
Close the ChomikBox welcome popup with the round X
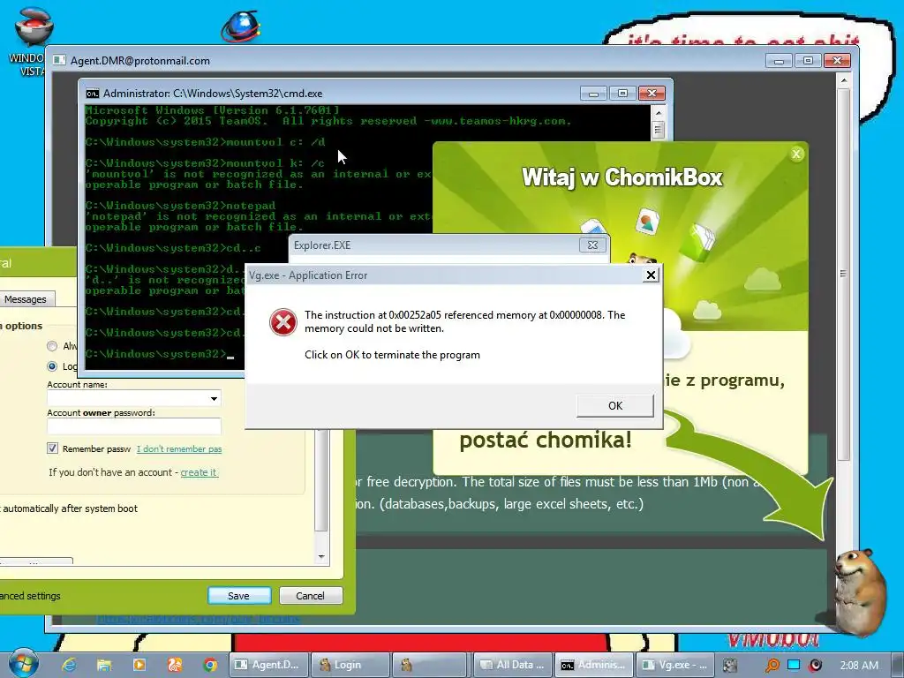click(796, 154)
